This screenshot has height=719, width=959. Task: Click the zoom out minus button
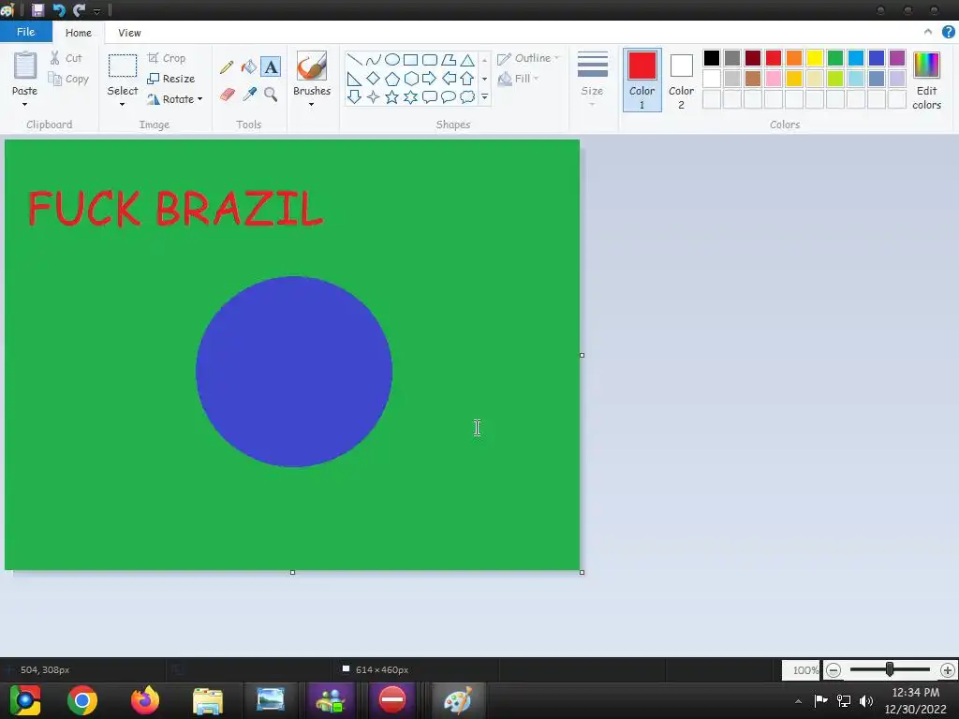pos(833,670)
